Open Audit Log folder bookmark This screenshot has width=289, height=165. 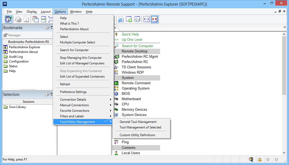(x=16, y=56)
